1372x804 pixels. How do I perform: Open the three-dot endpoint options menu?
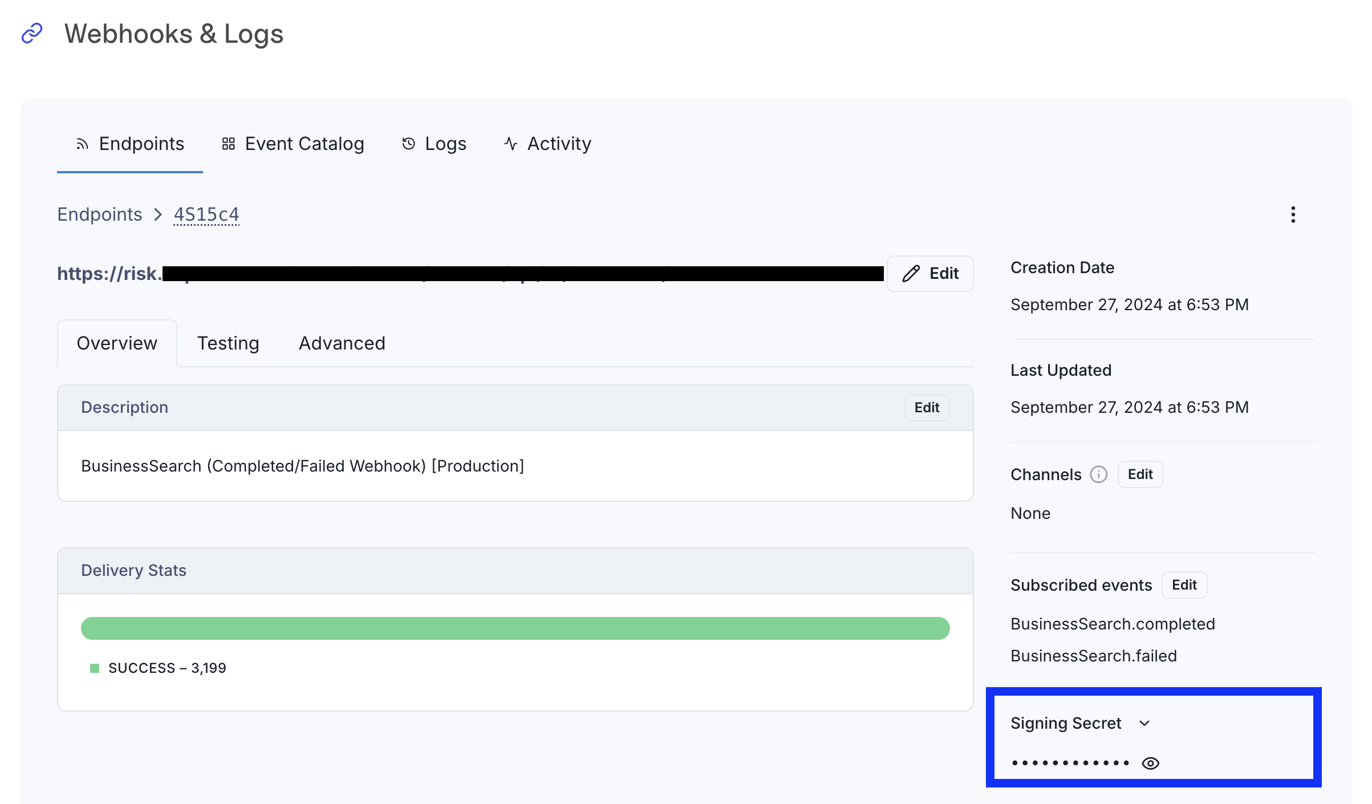point(1293,214)
